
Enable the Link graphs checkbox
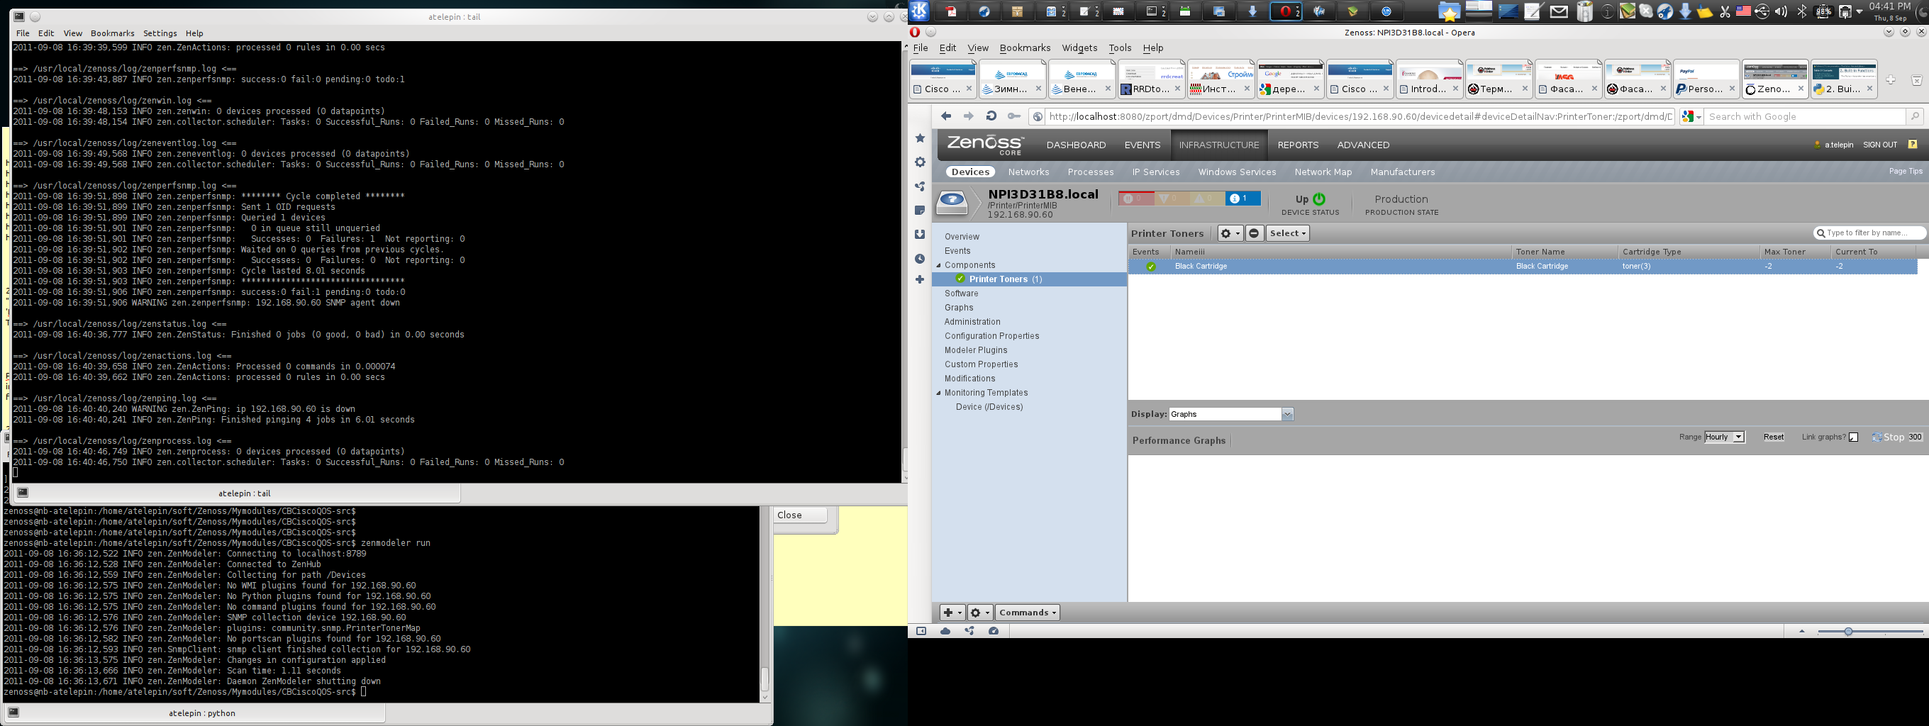[x=1853, y=437]
